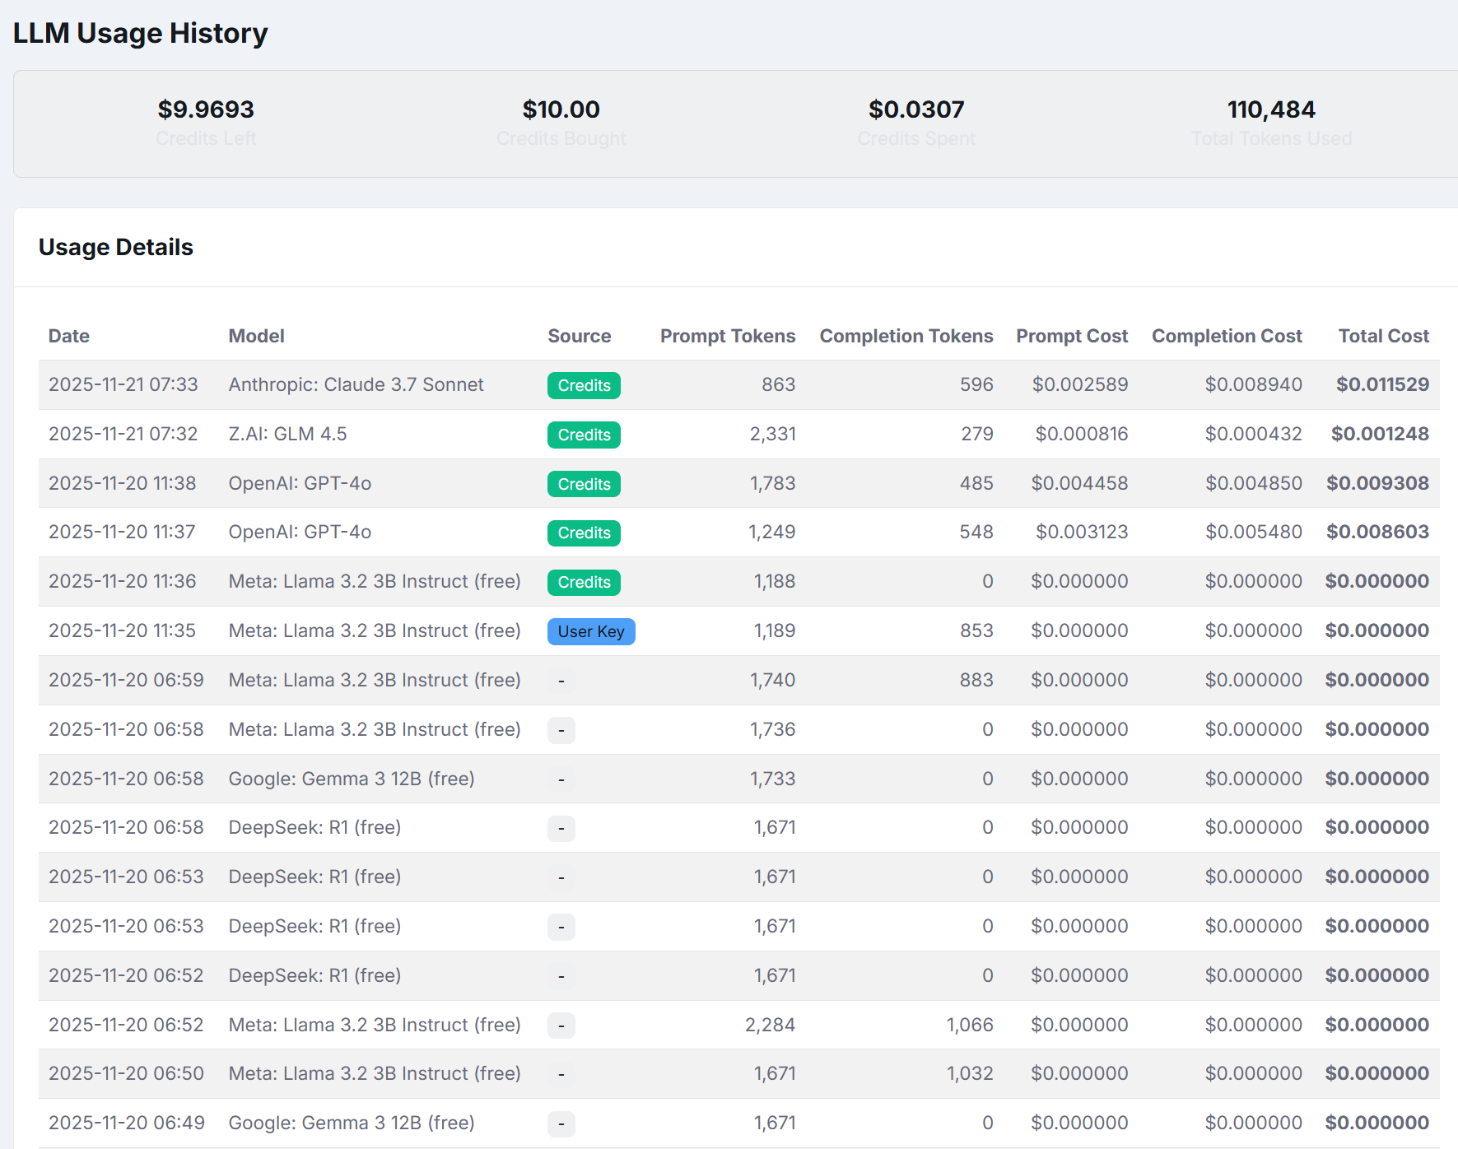1458x1149 pixels.
Task: Click dash source on 06:49 Gemma row
Action: tap(561, 1123)
